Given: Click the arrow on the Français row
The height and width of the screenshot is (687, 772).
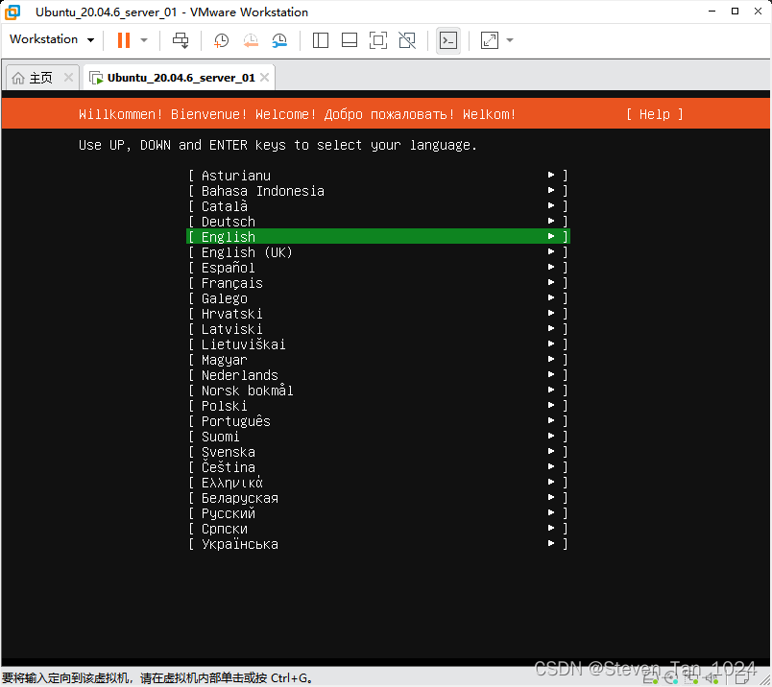Looking at the screenshot, I should [551, 282].
